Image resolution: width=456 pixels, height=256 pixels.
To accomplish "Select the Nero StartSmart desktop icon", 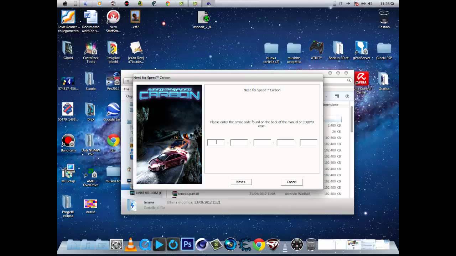I will pos(113,21).
